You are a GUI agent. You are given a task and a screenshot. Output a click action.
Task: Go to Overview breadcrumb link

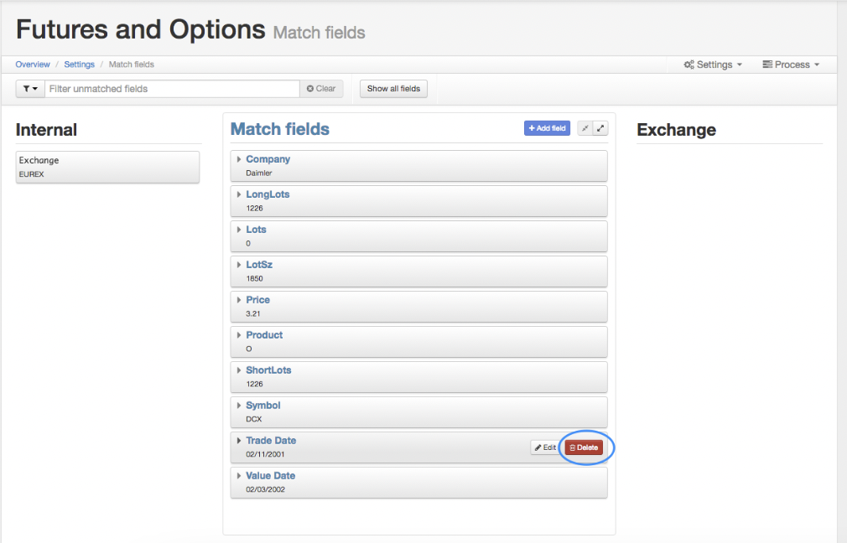[x=33, y=65]
